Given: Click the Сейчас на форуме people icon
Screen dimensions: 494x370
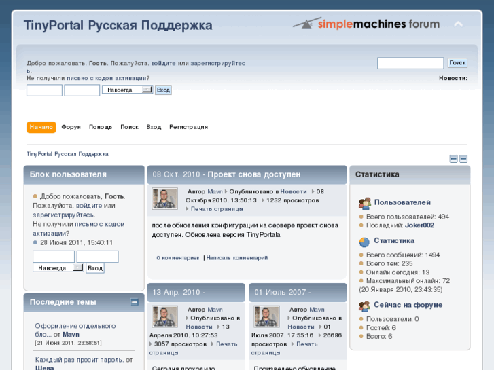Looking at the screenshot, I should (x=364, y=306).
